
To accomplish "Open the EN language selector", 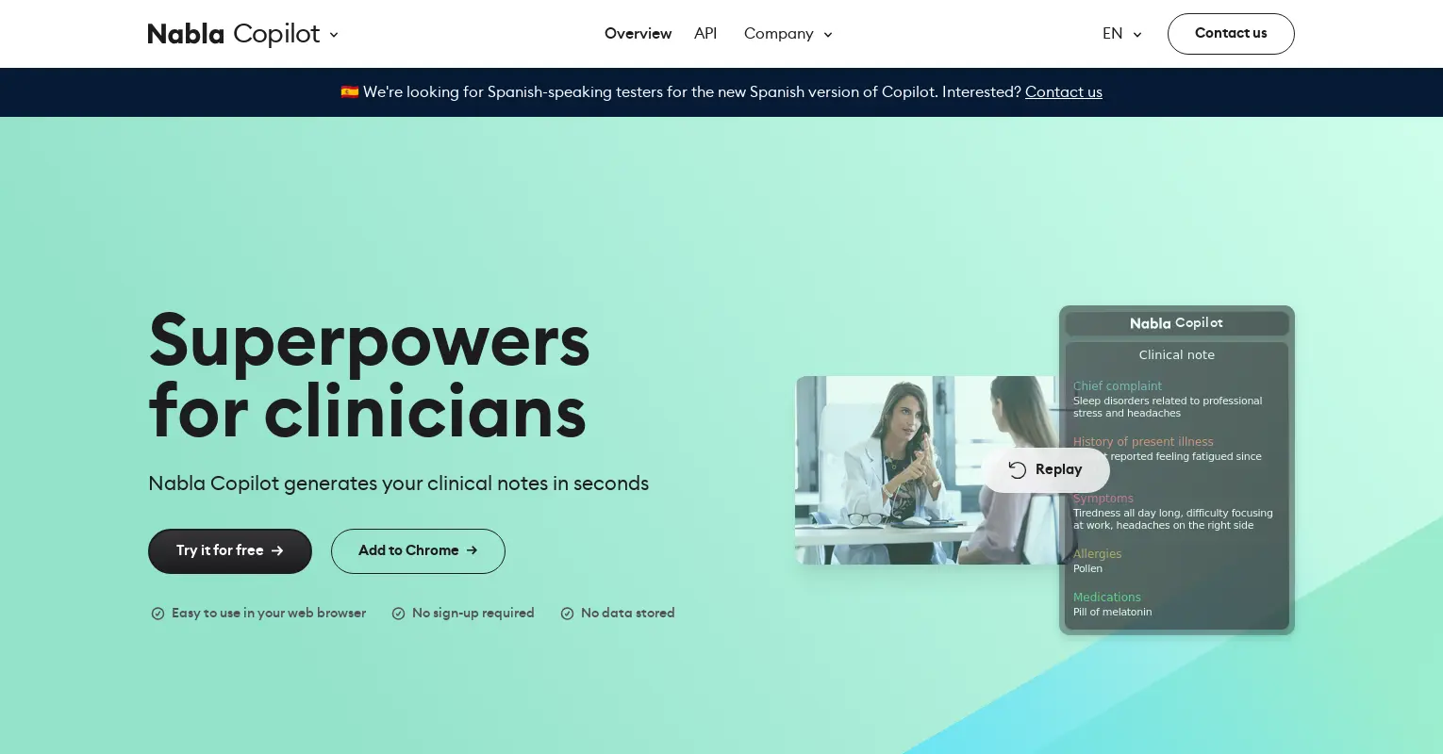I will tap(1122, 34).
